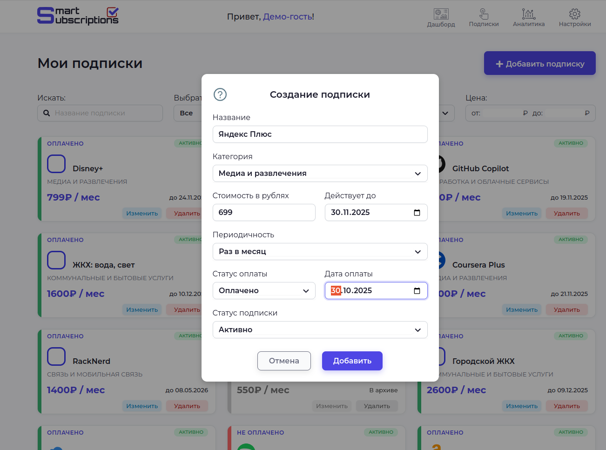Screen dimensions: 606x450
Task: Click the Smart Subscriptions logo
Action: [77, 15]
